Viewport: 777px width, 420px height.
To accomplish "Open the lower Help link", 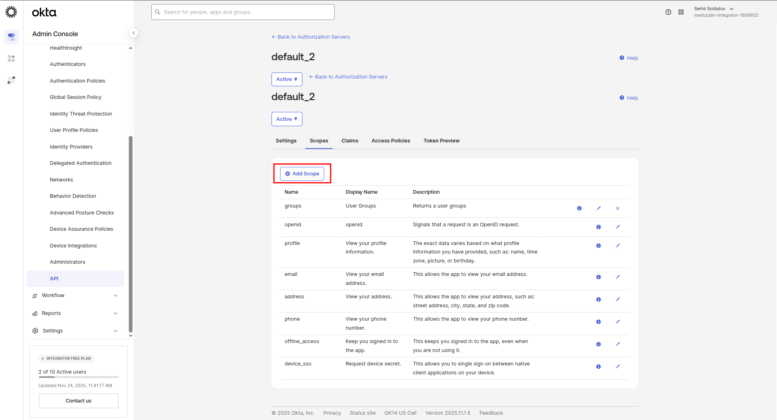I will tap(629, 98).
